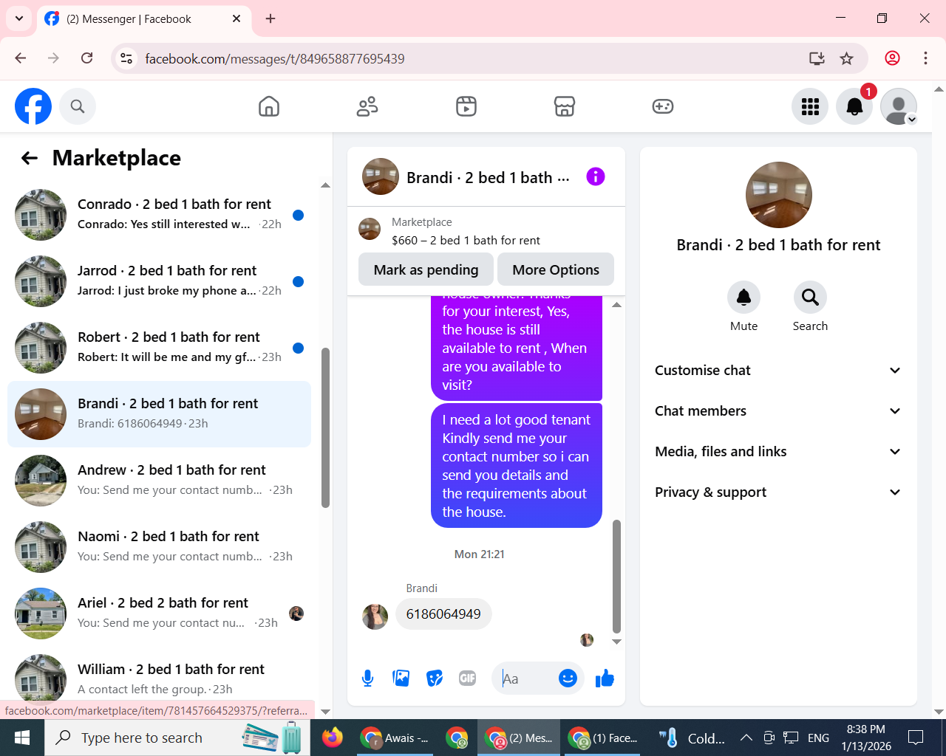
Task: Open William's 2 bed 1 bath chat
Action: pyautogui.click(x=159, y=678)
